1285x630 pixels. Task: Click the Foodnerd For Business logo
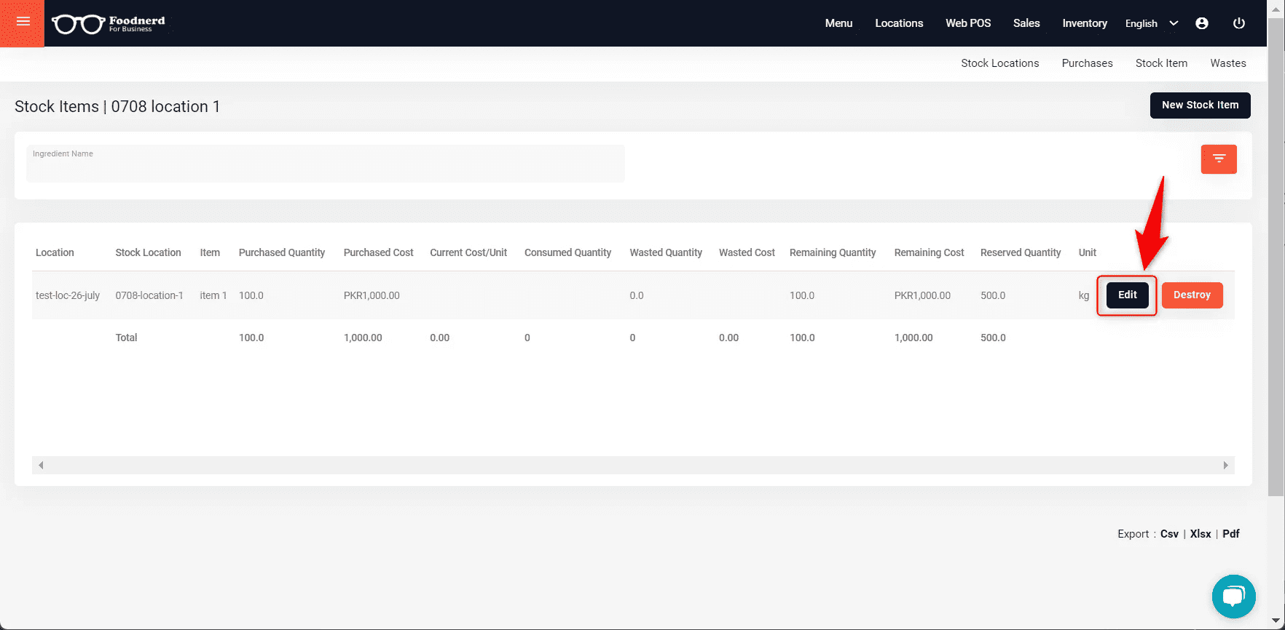point(109,24)
